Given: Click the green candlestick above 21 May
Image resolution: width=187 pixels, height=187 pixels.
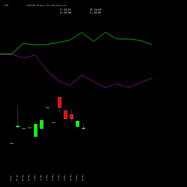Looking at the screenshot, I should [x=77, y=124].
